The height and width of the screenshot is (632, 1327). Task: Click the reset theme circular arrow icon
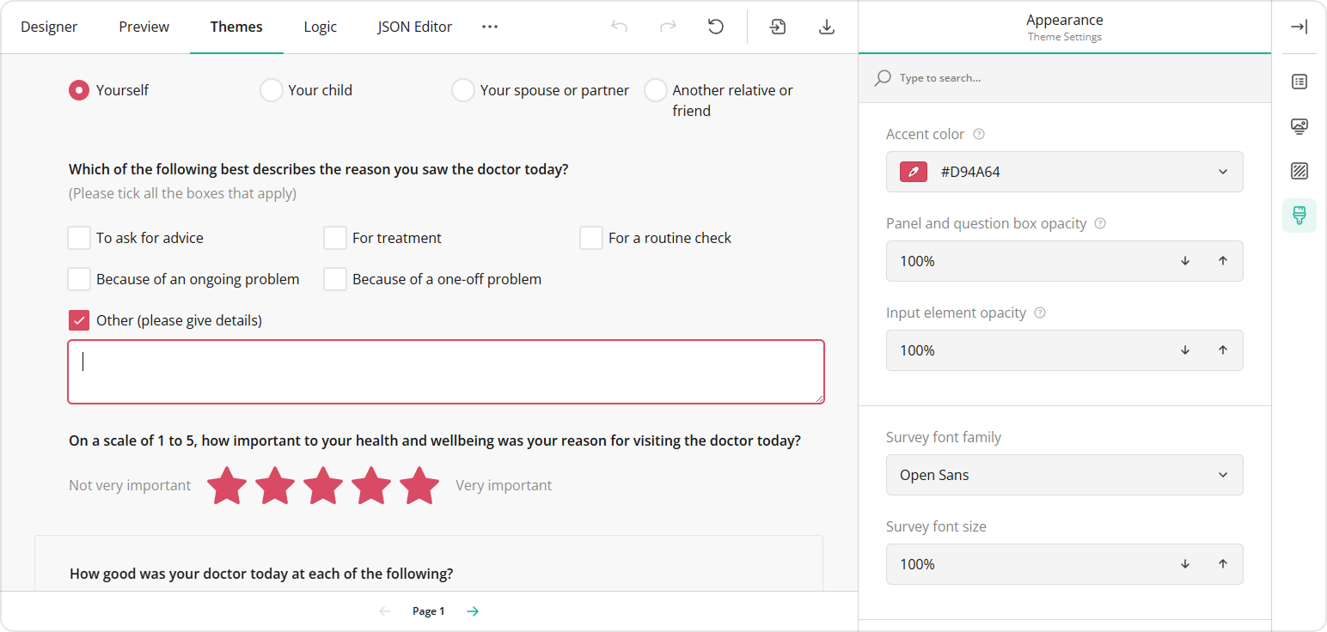tap(715, 27)
